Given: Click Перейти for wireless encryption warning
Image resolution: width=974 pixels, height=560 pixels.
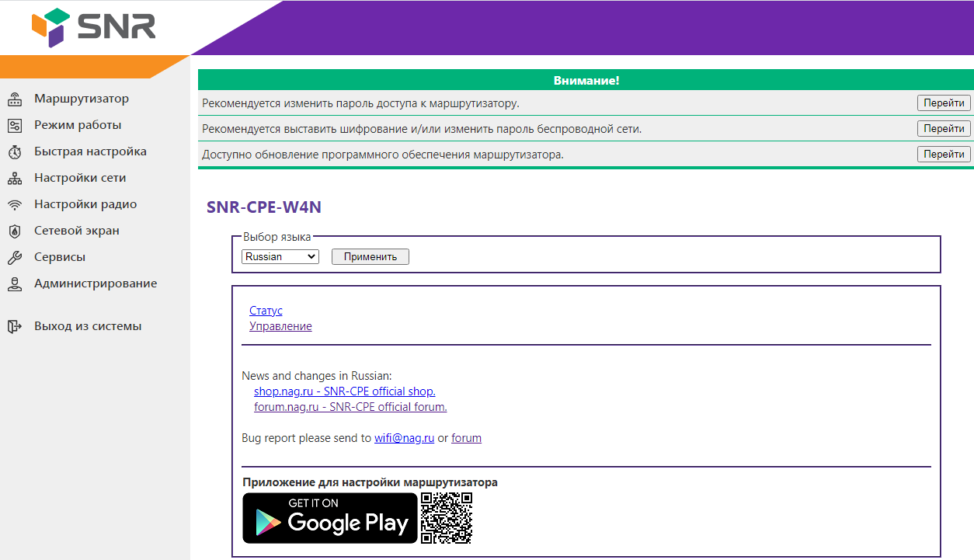Looking at the screenshot, I should tap(944, 128).
